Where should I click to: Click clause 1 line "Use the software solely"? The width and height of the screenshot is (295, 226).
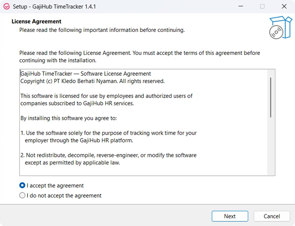click(x=109, y=133)
